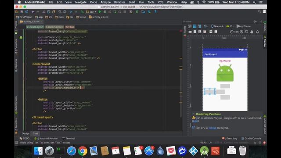Toggle the Structure tool window
281x158 pixels.
click(16, 47)
